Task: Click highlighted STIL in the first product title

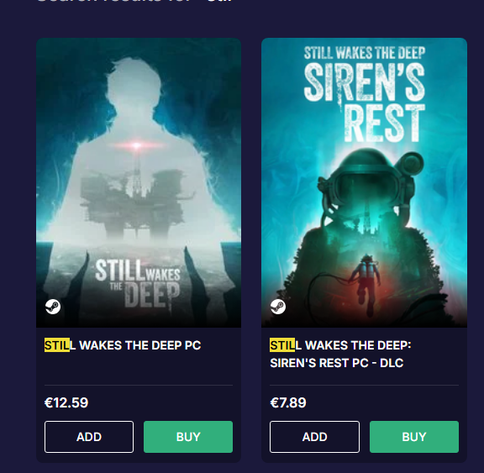Action: point(57,345)
